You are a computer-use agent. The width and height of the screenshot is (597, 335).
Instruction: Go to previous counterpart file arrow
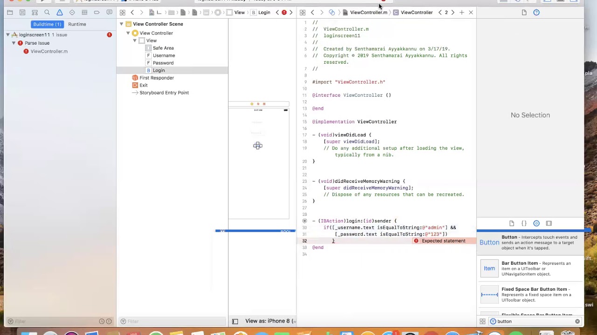coord(440,13)
